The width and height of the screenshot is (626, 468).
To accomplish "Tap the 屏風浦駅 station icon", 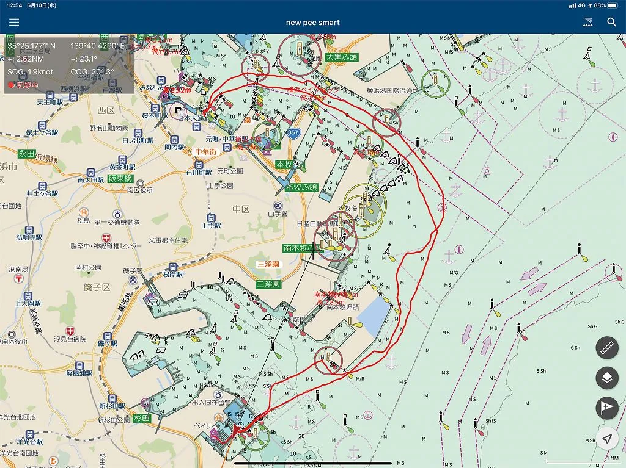I will (79, 366).
